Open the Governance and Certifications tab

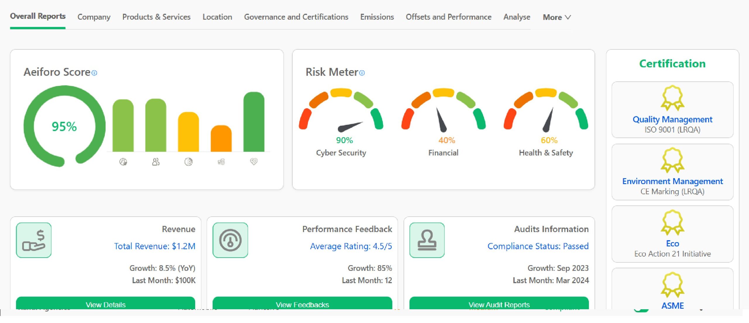pyautogui.click(x=296, y=17)
